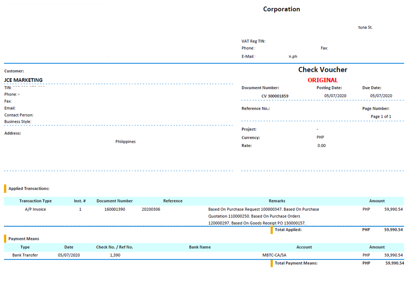Click account value MBTC-CA/SA
This screenshot has height=285, width=407.
(274, 255)
